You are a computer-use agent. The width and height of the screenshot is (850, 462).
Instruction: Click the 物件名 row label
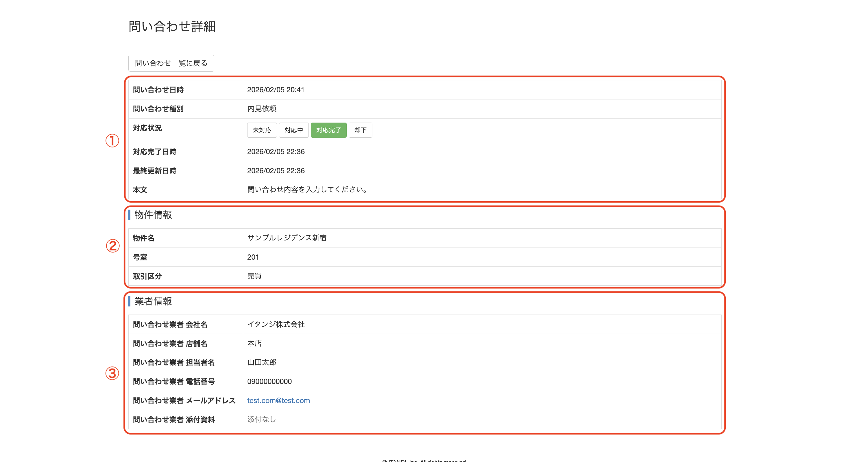tap(143, 238)
